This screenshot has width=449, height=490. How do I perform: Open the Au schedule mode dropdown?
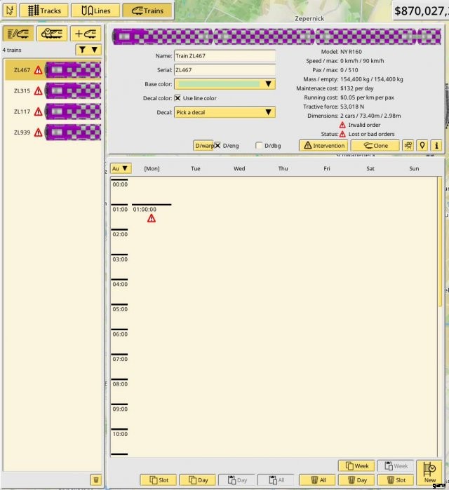click(120, 168)
